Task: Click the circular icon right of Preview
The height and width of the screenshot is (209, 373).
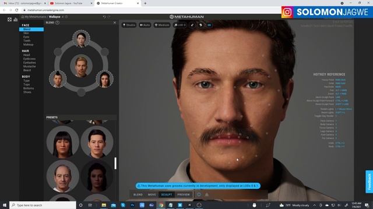Action: pyautogui.click(x=199, y=194)
